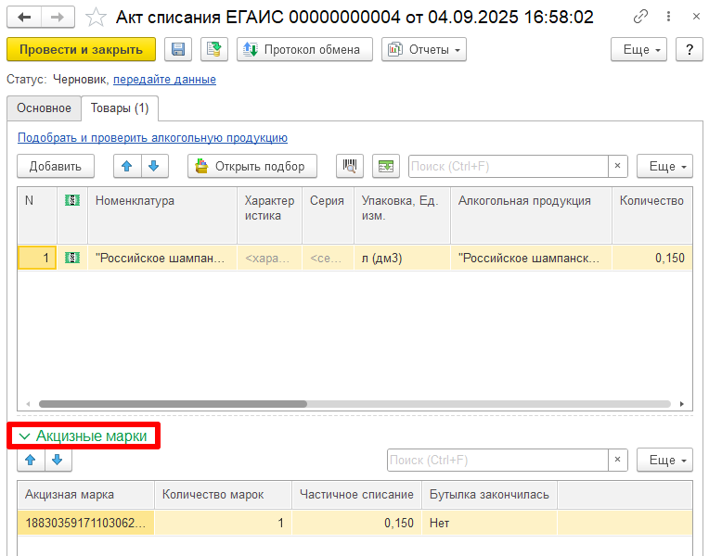The image size is (709, 556).
Task: Click the goods table search field
Action: 508,166
